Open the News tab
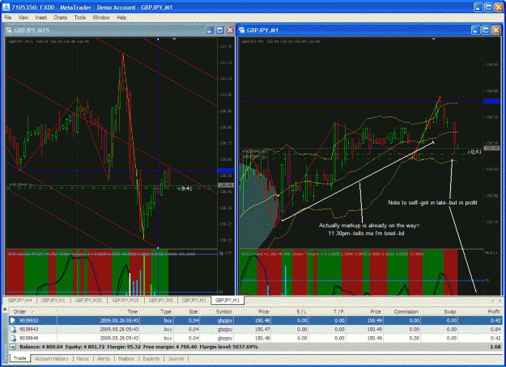This screenshot has width=506, height=367. pyautogui.click(x=83, y=359)
